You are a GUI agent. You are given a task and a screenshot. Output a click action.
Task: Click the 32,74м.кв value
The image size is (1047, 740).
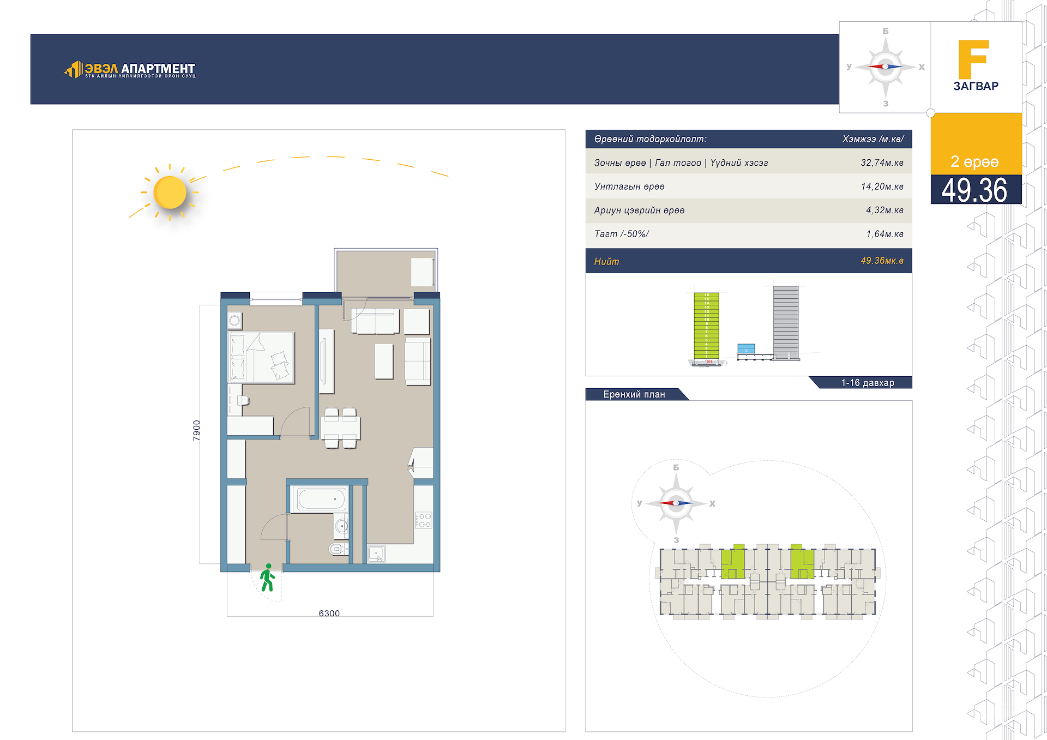(x=882, y=163)
